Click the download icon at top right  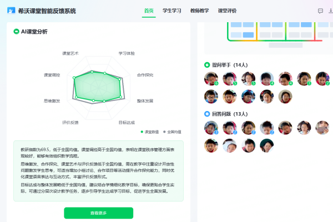pos(331,11)
